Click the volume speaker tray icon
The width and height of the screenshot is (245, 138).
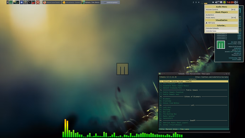coord(216,2)
